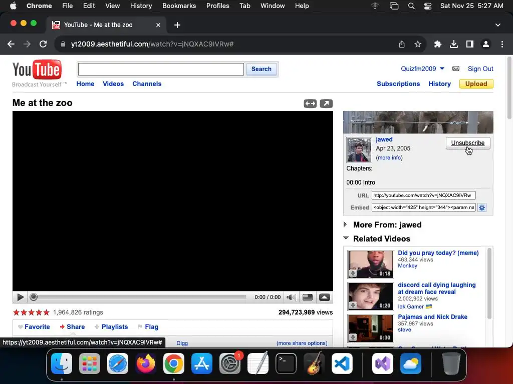Open Finder from the dock
The height and width of the screenshot is (384, 513).
click(62, 363)
